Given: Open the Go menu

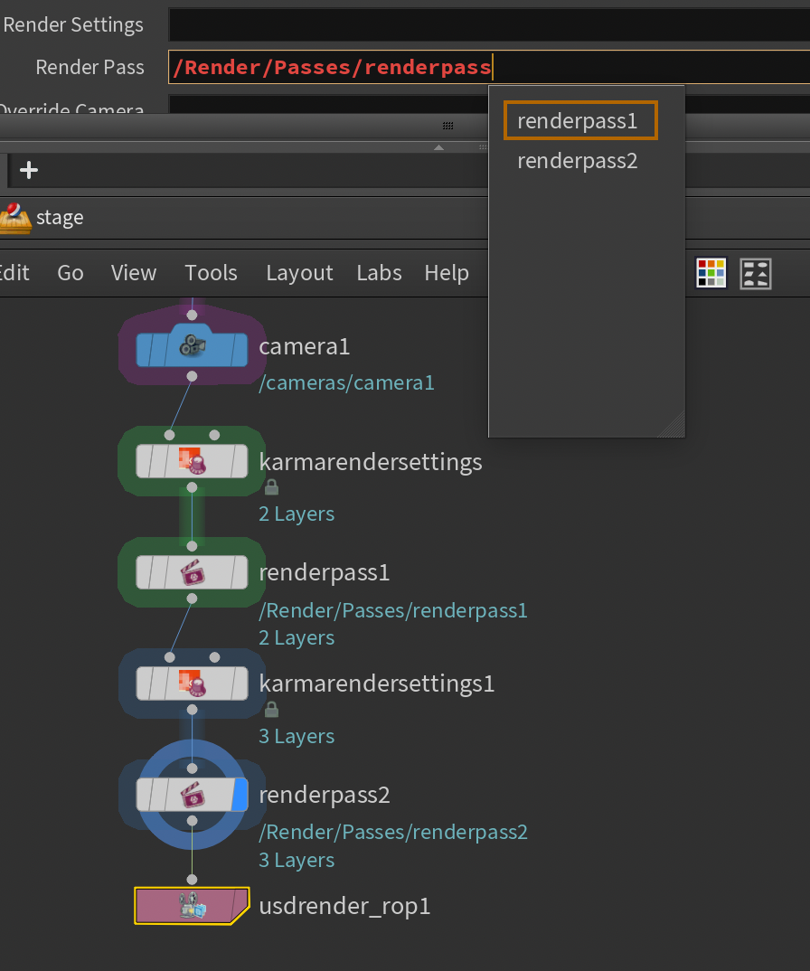Looking at the screenshot, I should [70, 273].
